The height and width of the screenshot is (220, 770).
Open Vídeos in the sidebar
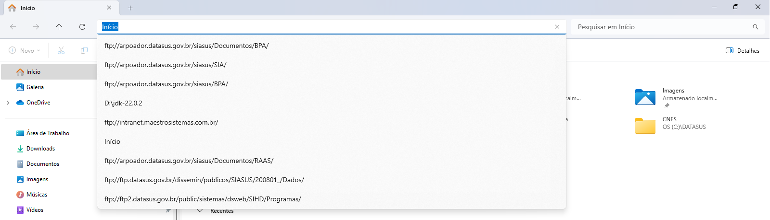[x=35, y=210]
